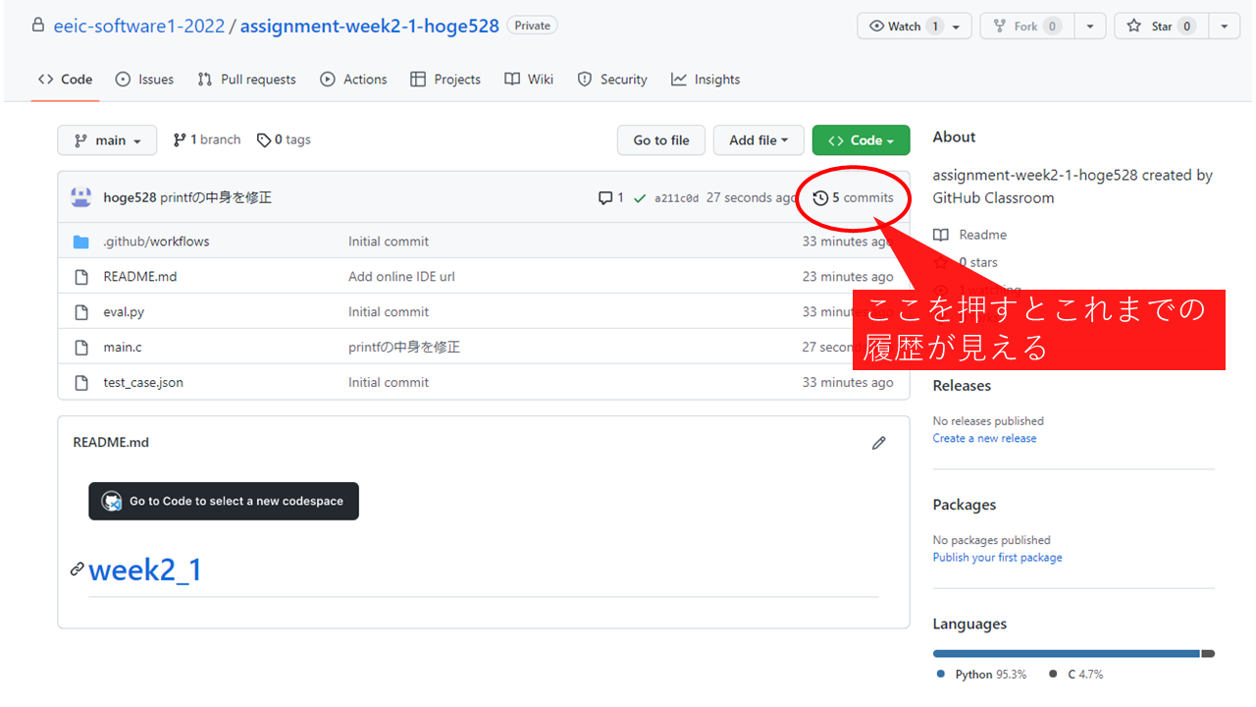Image resolution: width=1256 pixels, height=707 pixels.
Task: Click the green check status icon
Action: (640, 198)
